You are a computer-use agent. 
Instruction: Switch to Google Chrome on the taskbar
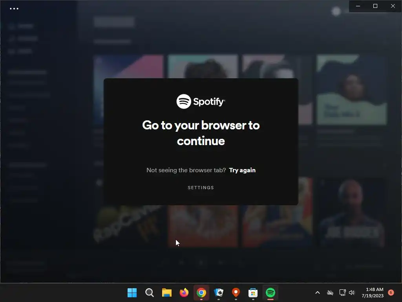coord(201,293)
